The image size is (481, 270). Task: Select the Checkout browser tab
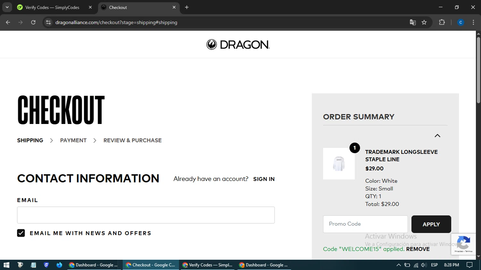tap(139, 7)
